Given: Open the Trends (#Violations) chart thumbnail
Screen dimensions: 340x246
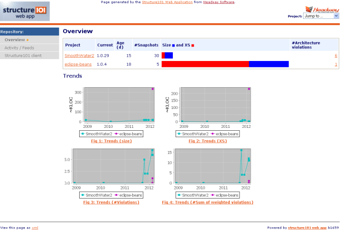Looking at the screenshot, I should [109, 173].
